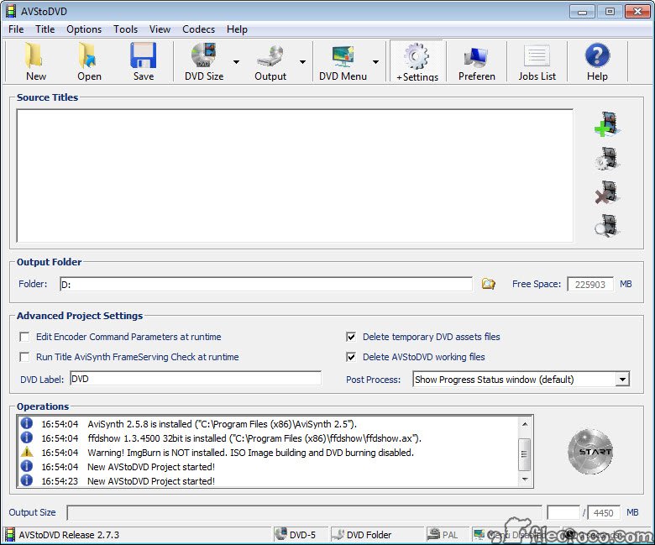The height and width of the screenshot is (545, 655).
Task: Add a source title with green plus icon
Action: (x=607, y=124)
